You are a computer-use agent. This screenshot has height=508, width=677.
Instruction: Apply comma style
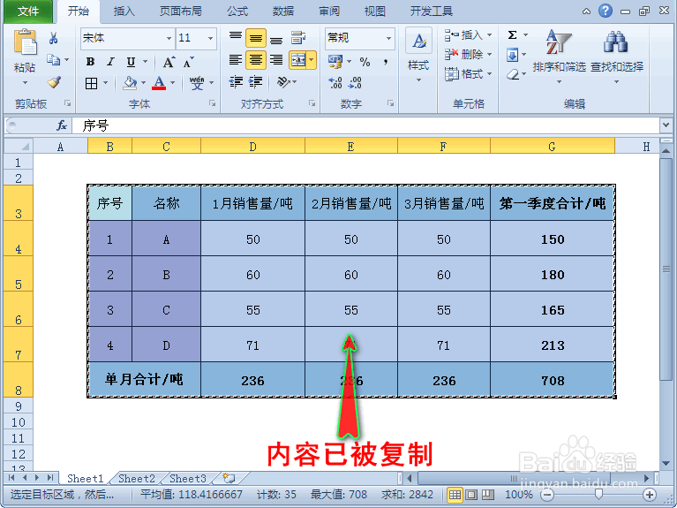pyautogui.click(x=385, y=61)
